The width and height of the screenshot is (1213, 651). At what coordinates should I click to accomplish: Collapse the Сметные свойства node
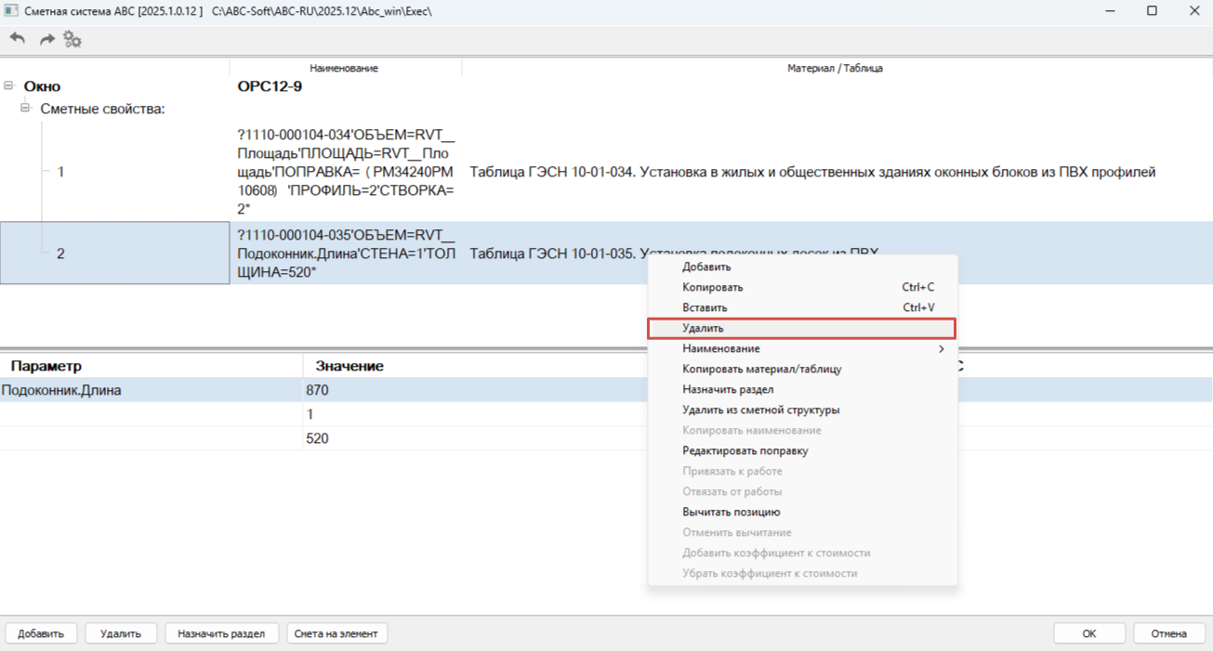click(x=26, y=109)
